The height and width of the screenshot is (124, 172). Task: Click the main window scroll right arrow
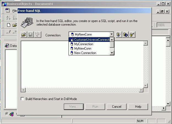[x=164, y=108]
